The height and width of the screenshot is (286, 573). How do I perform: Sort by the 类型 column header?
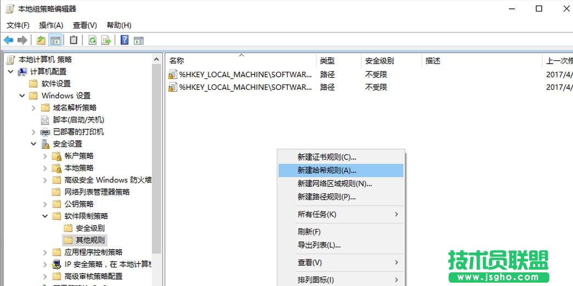pos(339,61)
